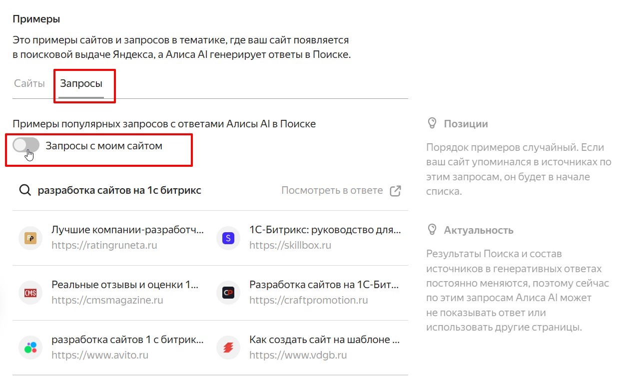Open the external link arrow icon
Image resolution: width=624 pixels, height=384 pixels.
pos(395,191)
